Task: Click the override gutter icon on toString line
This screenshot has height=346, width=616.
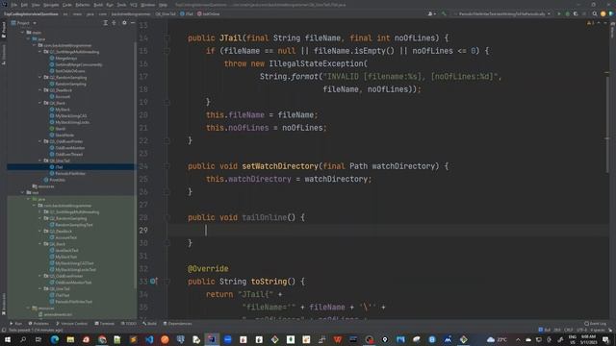Action: [154, 282]
